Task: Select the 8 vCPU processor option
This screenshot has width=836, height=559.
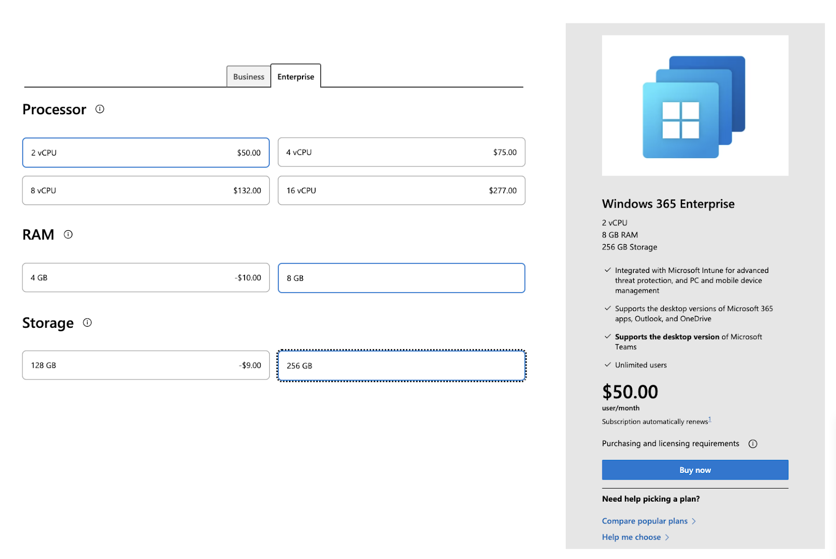Action: point(146,191)
